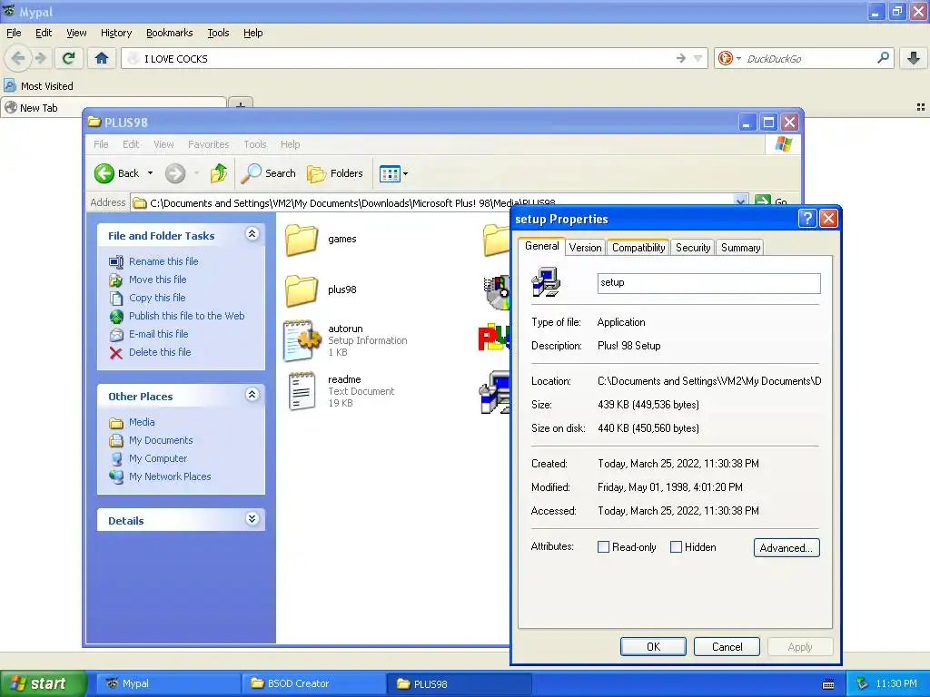Click Explorer Back button
The width and height of the screenshot is (930, 697).
pos(117,173)
